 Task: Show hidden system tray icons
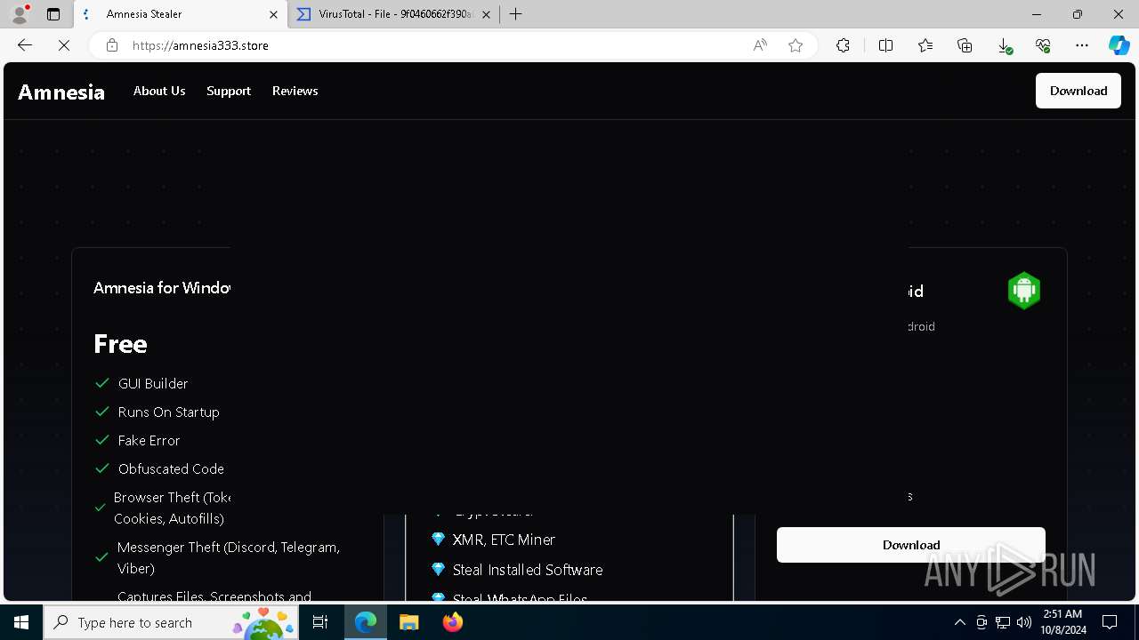[x=959, y=622]
